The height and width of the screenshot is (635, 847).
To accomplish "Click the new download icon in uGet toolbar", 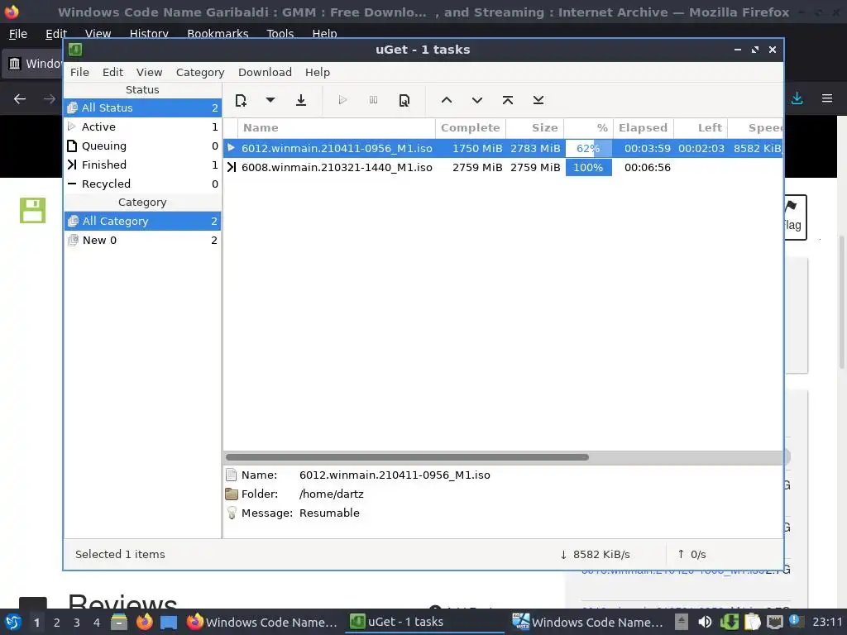I will pos(241,100).
